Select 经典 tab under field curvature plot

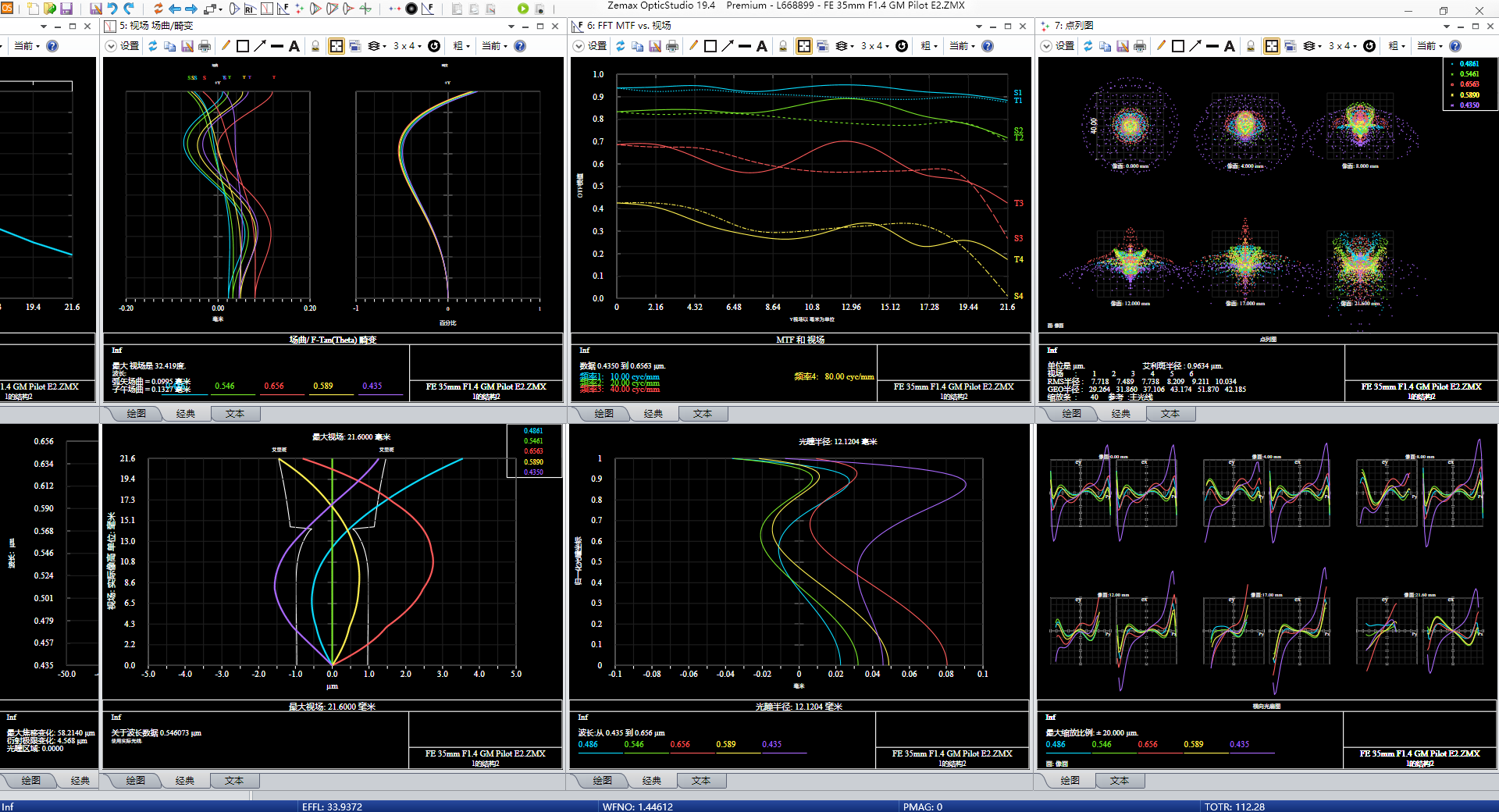point(186,414)
